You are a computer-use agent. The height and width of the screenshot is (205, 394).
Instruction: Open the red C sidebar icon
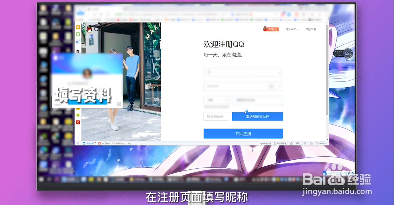pyautogui.click(x=78, y=123)
